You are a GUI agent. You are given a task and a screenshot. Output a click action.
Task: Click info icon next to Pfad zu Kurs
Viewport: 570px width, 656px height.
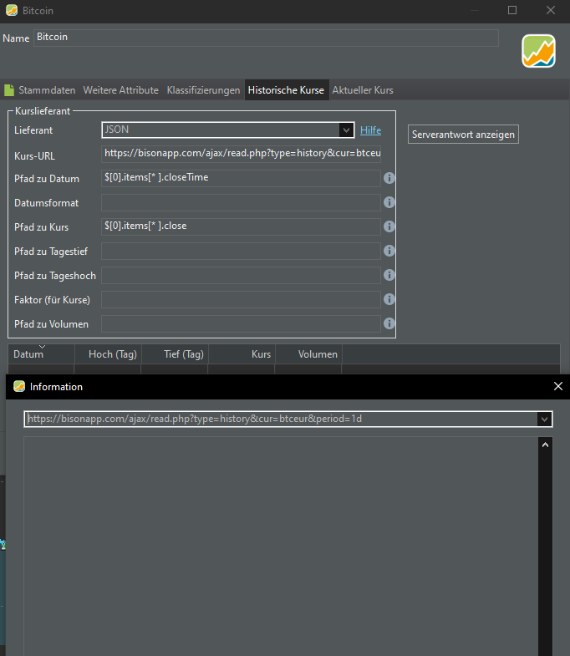coord(389,226)
